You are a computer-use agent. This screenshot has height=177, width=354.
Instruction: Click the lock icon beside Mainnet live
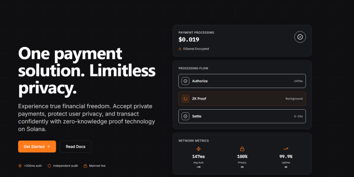pyautogui.click(x=85, y=166)
